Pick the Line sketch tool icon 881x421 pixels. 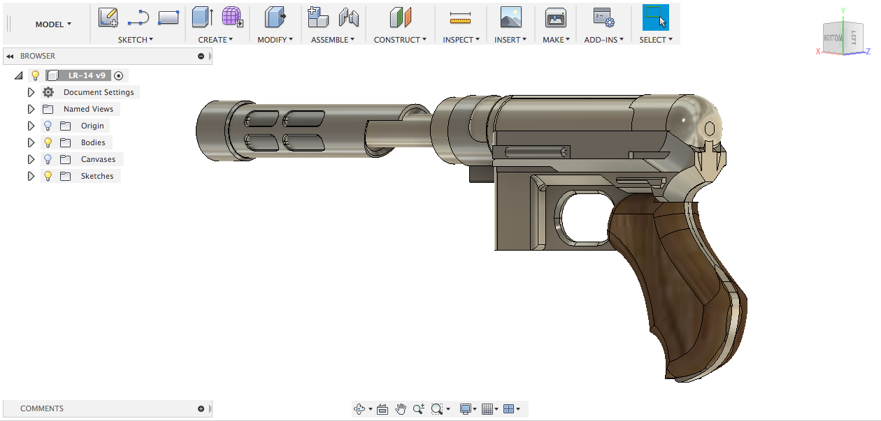pyautogui.click(x=138, y=17)
